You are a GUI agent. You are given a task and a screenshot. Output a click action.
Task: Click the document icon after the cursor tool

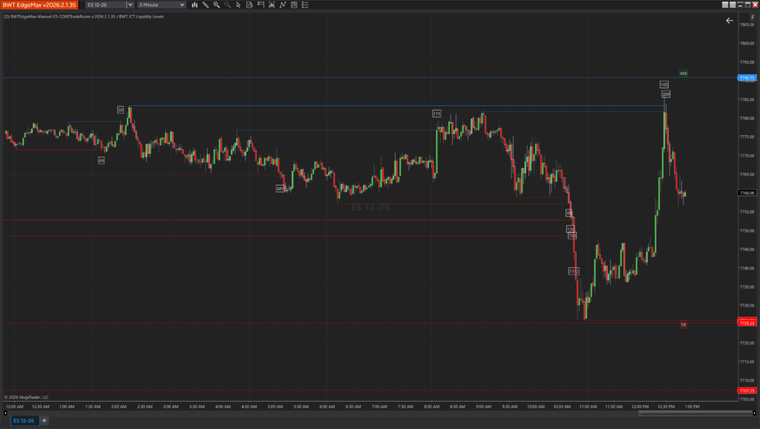[x=249, y=5]
